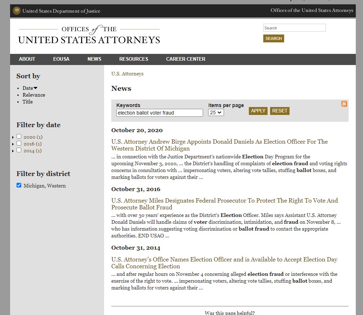Image resolution: width=363 pixels, height=315 pixels.
Task: Click the Sort by heading
Action: pyautogui.click(x=28, y=76)
